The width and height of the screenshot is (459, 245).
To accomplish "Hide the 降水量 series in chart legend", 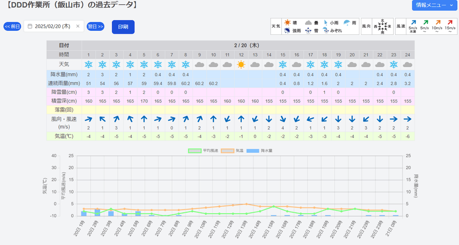I will [260, 151].
